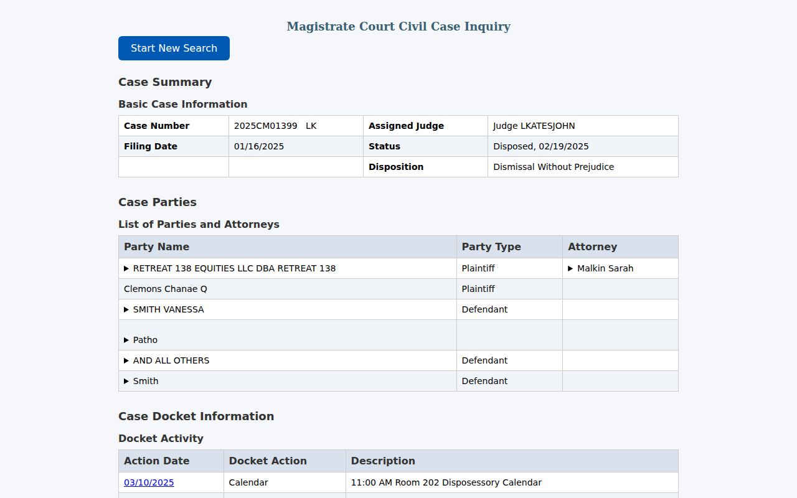Viewport: 797px width, 498px height.
Task: Click the Dismissal Without Prejudice disposition
Action: tap(554, 167)
